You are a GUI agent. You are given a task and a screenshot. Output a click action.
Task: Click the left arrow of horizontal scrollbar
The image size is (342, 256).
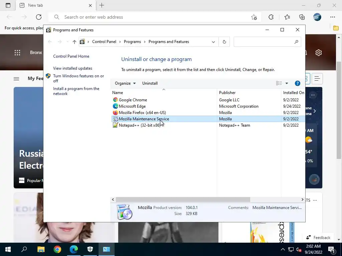pos(113,199)
